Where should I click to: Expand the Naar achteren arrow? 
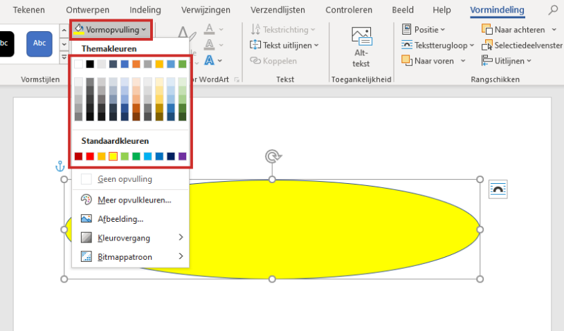coord(554,30)
